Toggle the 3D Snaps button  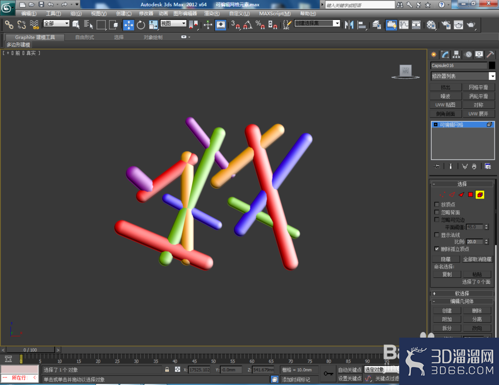pos(236,24)
